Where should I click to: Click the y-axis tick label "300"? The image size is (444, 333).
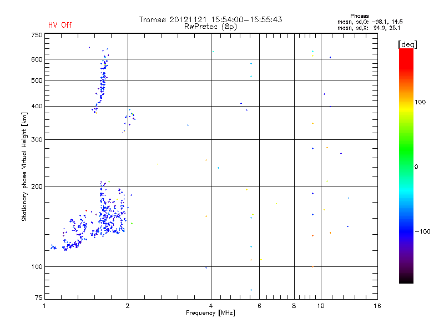click(x=37, y=140)
